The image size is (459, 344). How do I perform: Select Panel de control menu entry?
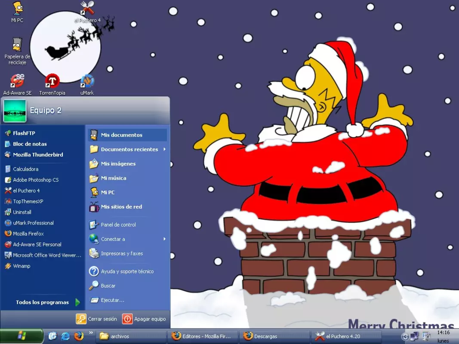click(x=127, y=224)
